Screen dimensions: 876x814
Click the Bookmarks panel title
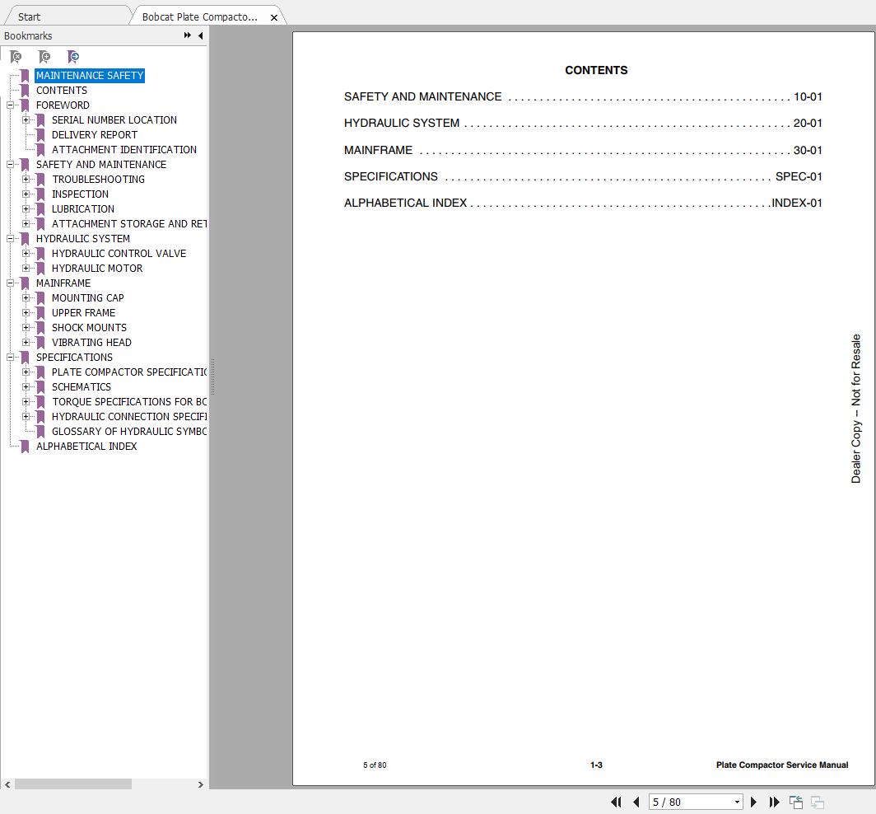click(28, 35)
